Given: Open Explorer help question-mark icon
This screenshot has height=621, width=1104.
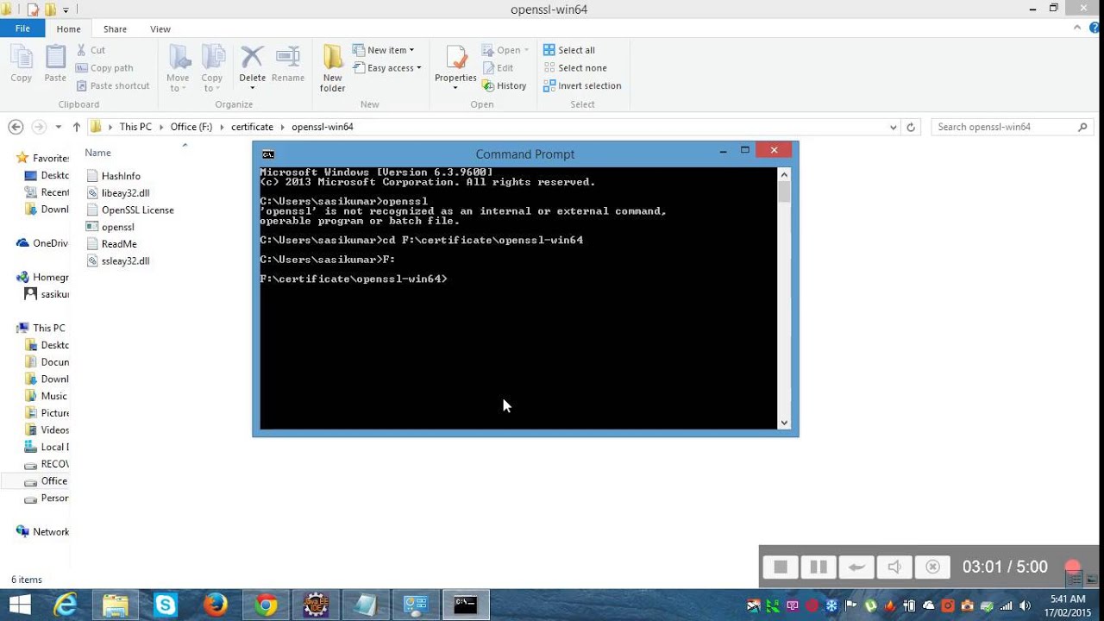Looking at the screenshot, I should (x=1094, y=28).
